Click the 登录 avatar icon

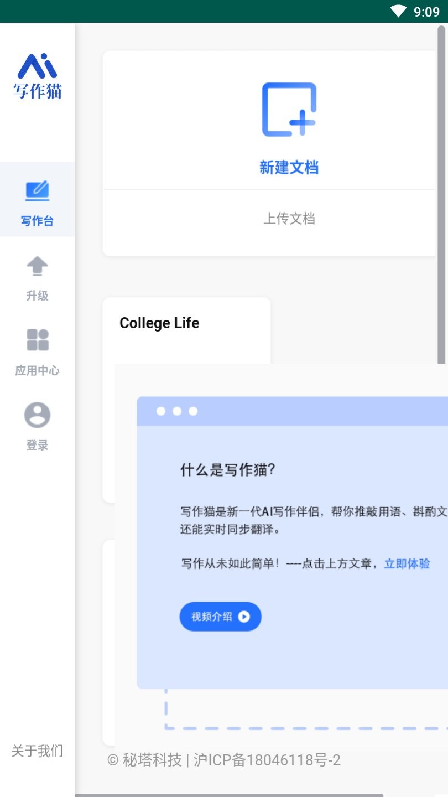point(37,415)
